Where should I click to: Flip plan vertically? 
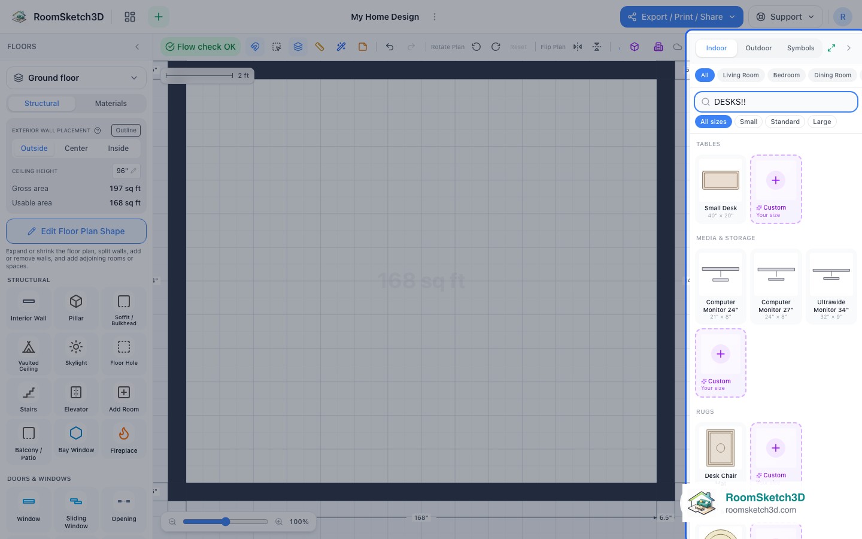click(x=597, y=47)
